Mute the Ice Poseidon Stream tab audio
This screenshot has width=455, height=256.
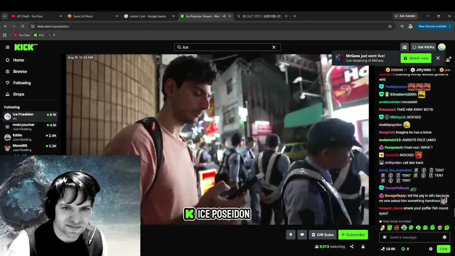pyautogui.click(x=224, y=16)
